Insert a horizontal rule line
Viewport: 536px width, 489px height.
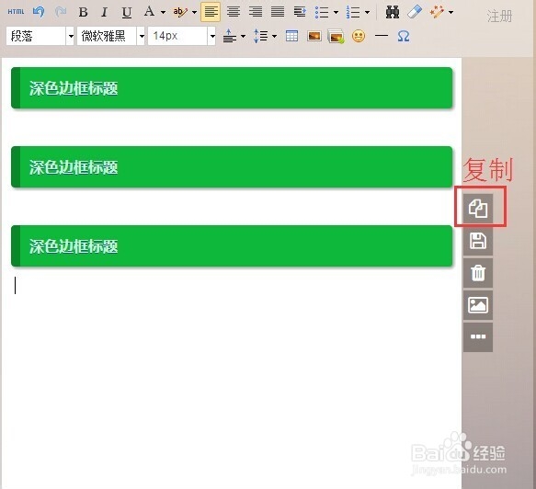coord(382,36)
